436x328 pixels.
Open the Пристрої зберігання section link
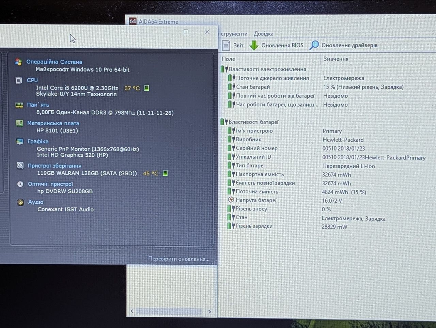(54, 166)
